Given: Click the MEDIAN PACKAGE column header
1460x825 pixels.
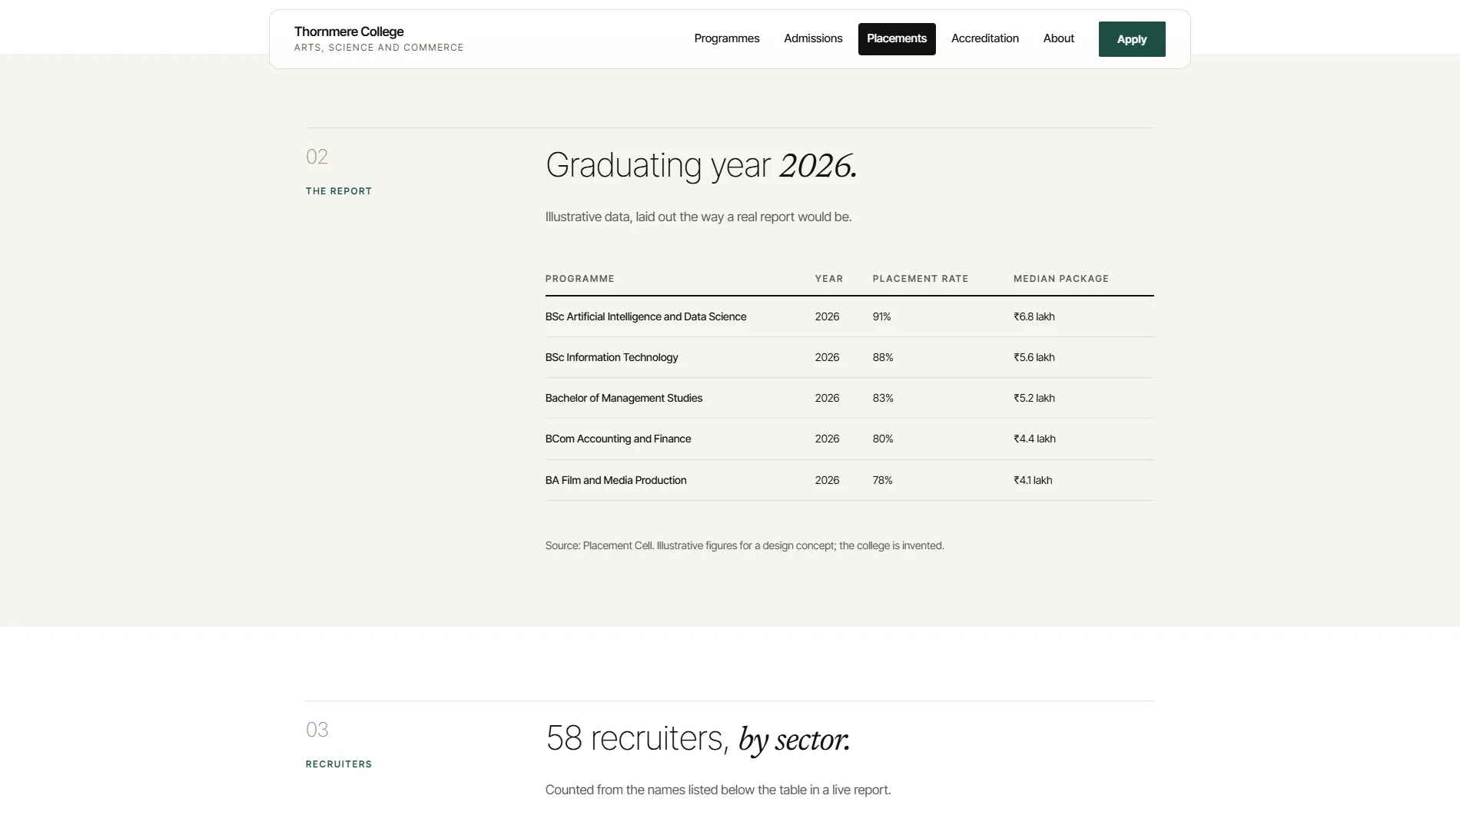Looking at the screenshot, I should click(x=1060, y=279).
